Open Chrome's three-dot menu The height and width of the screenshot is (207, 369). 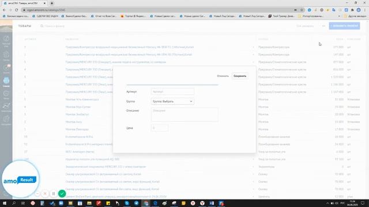[365, 10]
